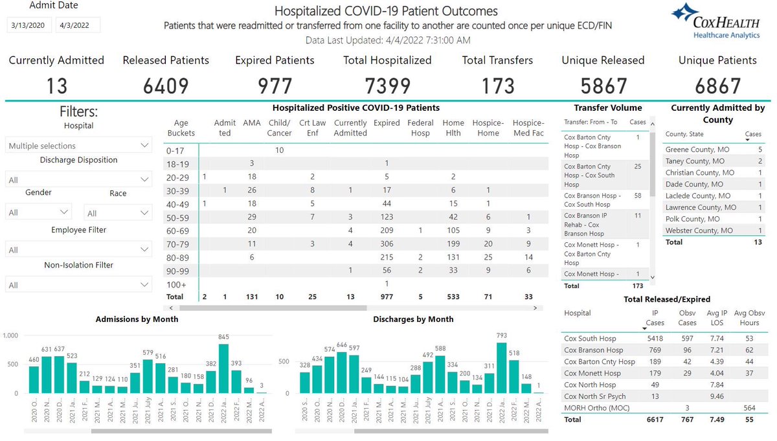777x441 pixels.
Task: Select Taney County, MO row
Action: click(x=715, y=161)
